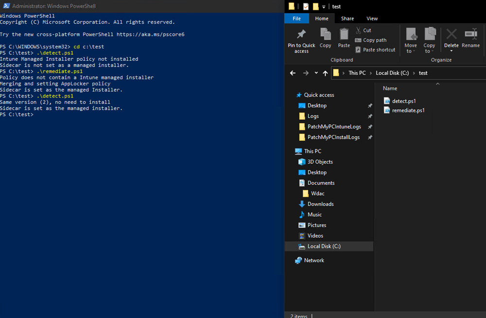Sort files by the Name column header
486x318 pixels.
(390, 88)
